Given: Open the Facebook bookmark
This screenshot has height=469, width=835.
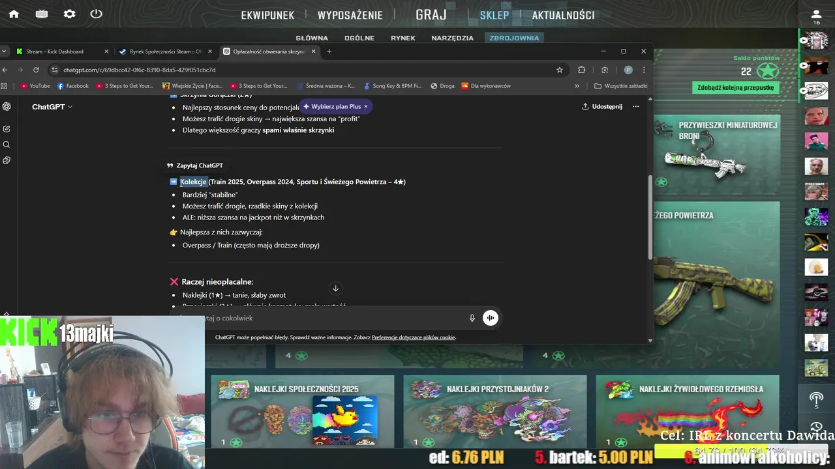Looking at the screenshot, I should [72, 85].
